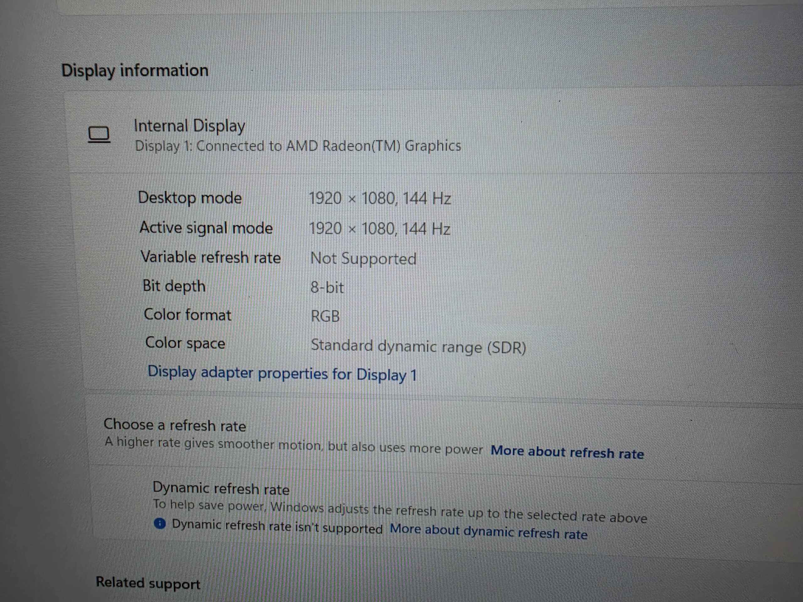Image resolution: width=803 pixels, height=602 pixels.
Task: Open More about dynamic refresh rate link
Action: (489, 531)
